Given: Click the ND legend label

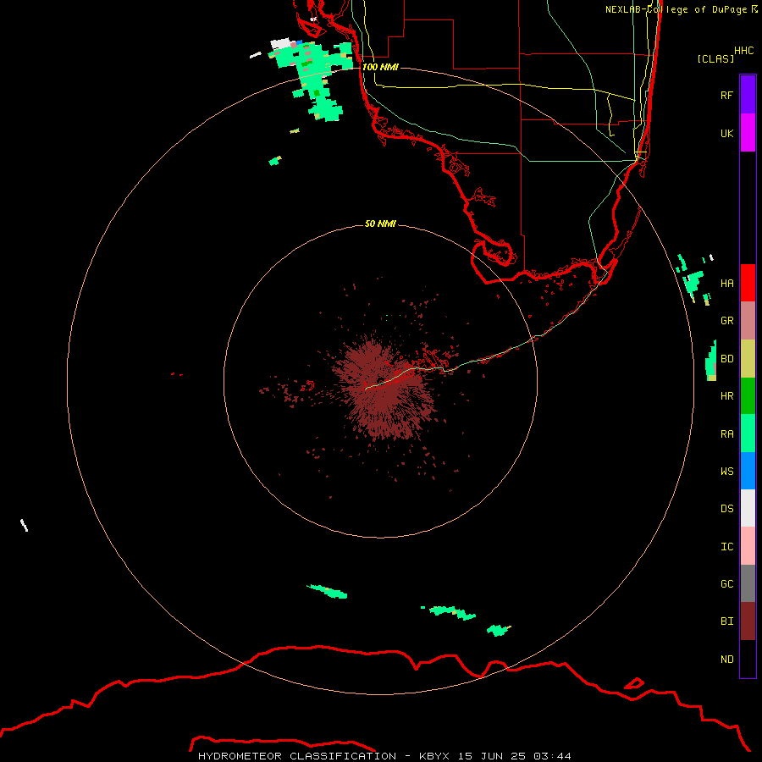Looking at the screenshot, I should coord(727,659).
